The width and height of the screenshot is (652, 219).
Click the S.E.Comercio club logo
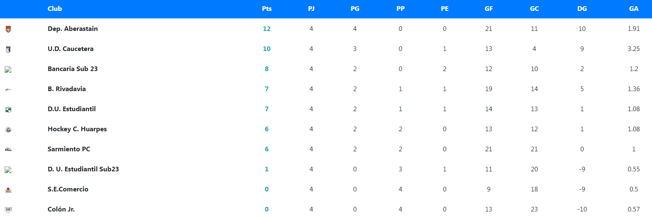click(x=8, y=190)
